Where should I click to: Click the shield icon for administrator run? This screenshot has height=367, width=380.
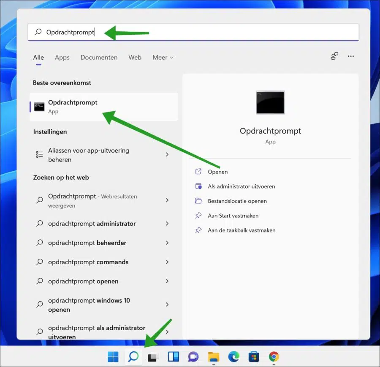[198, 186]
